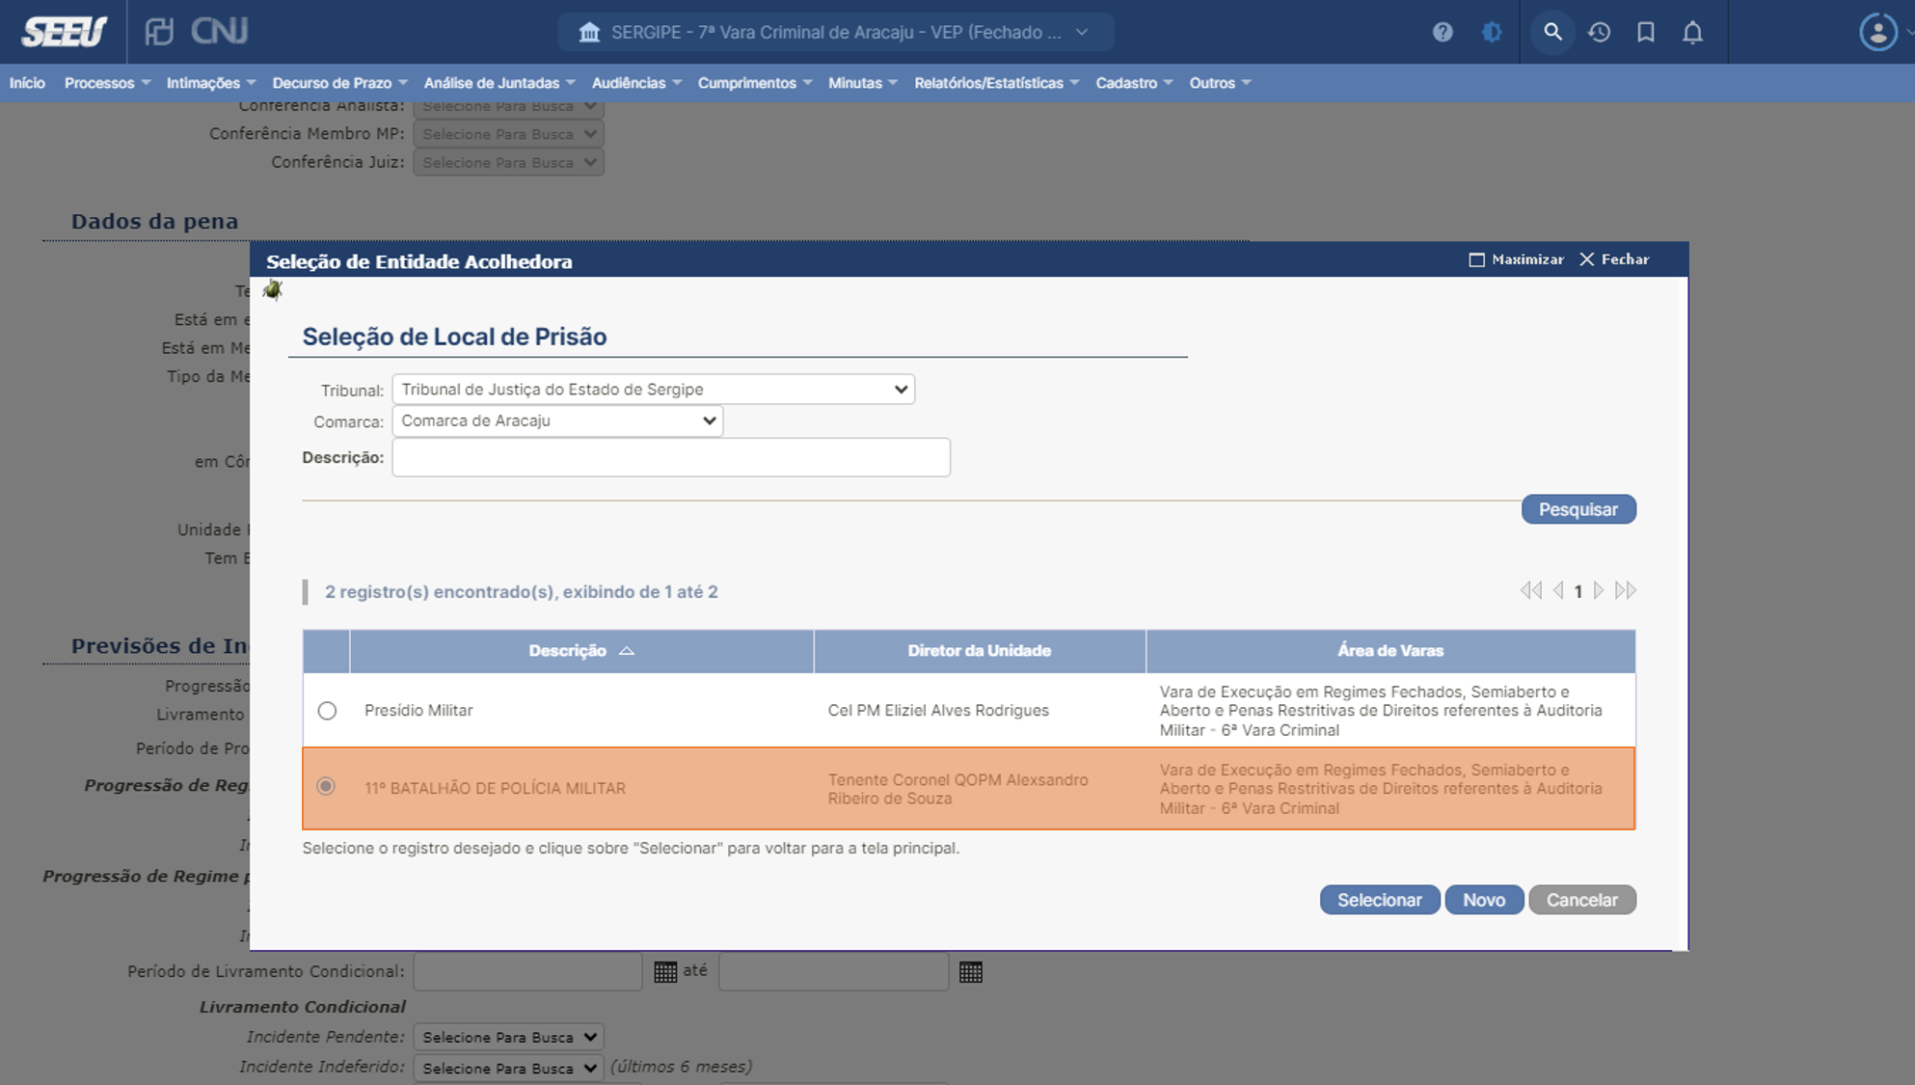
Task: Open the Decurso de Prazo menu
Action: (339, 83)
